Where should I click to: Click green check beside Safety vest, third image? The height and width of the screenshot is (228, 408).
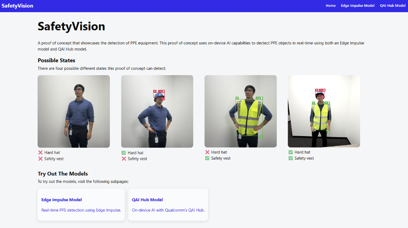tap(207, 158)
